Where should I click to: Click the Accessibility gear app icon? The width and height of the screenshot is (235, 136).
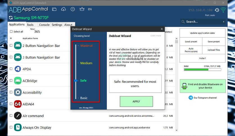18,92
